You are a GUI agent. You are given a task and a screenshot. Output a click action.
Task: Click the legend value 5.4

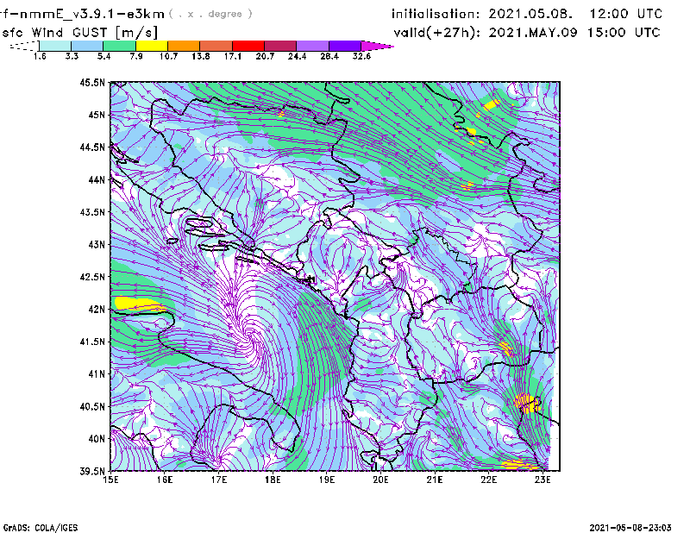(103, 56)
